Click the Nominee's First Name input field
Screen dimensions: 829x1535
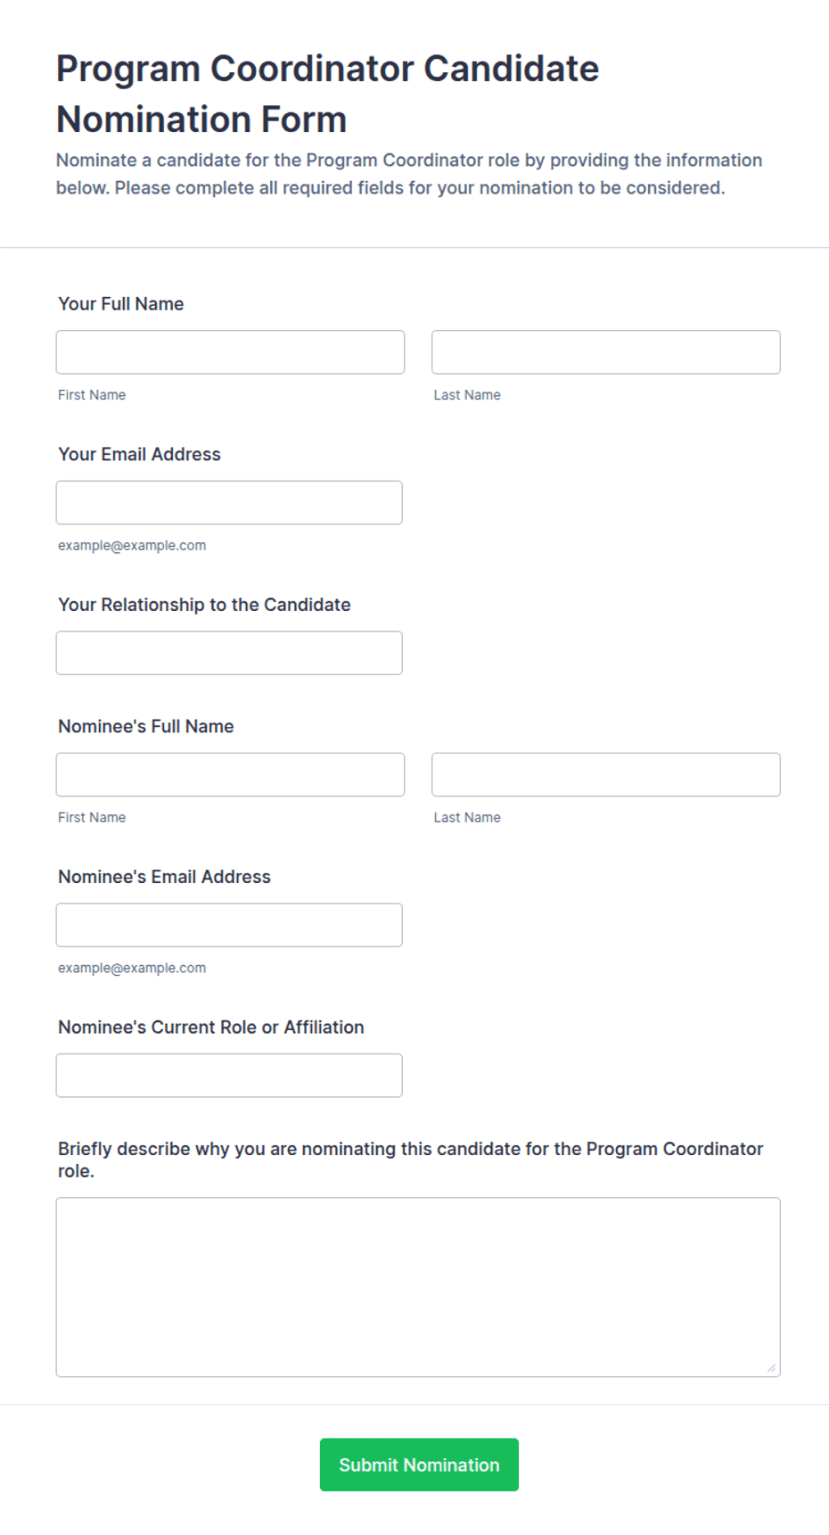coord(230,774)
